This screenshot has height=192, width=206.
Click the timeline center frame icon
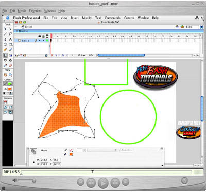52,55
